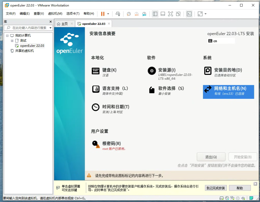Image resolution: width=260 pixels, height=202 pixels.
Task: Click the 开始安装(B) button
Action: click(243, 157)
